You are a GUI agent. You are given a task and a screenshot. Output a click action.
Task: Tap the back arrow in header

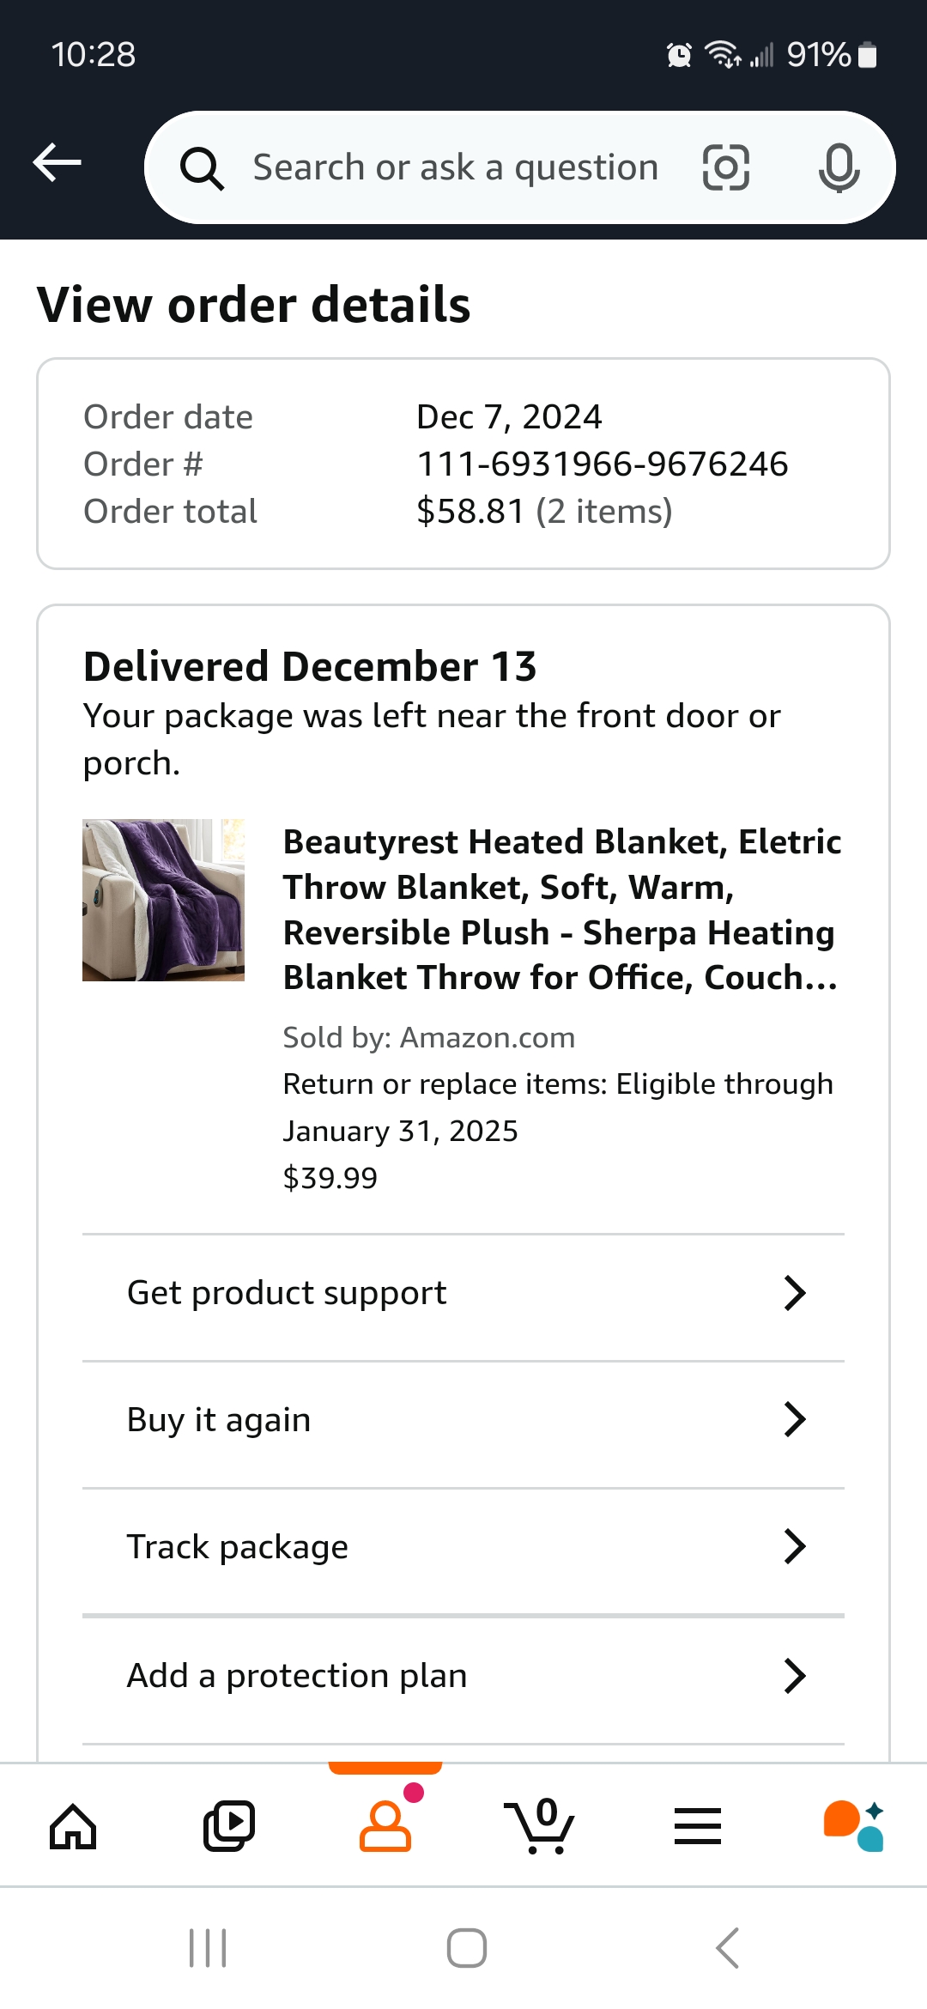tap(58, 162)
